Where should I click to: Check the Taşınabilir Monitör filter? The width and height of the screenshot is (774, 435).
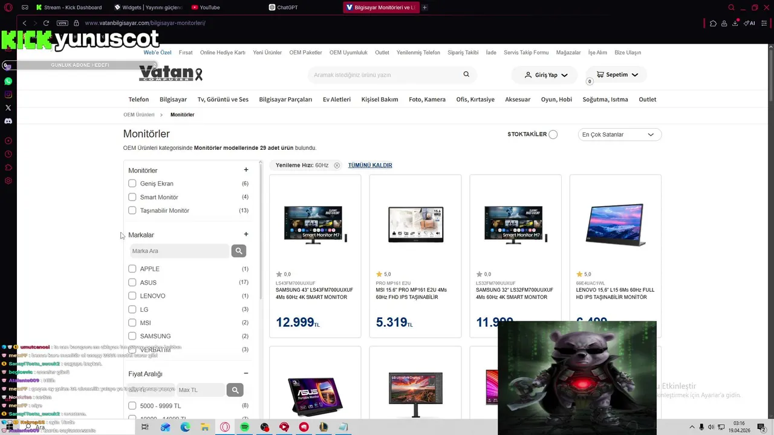click(x=132, y=210)
